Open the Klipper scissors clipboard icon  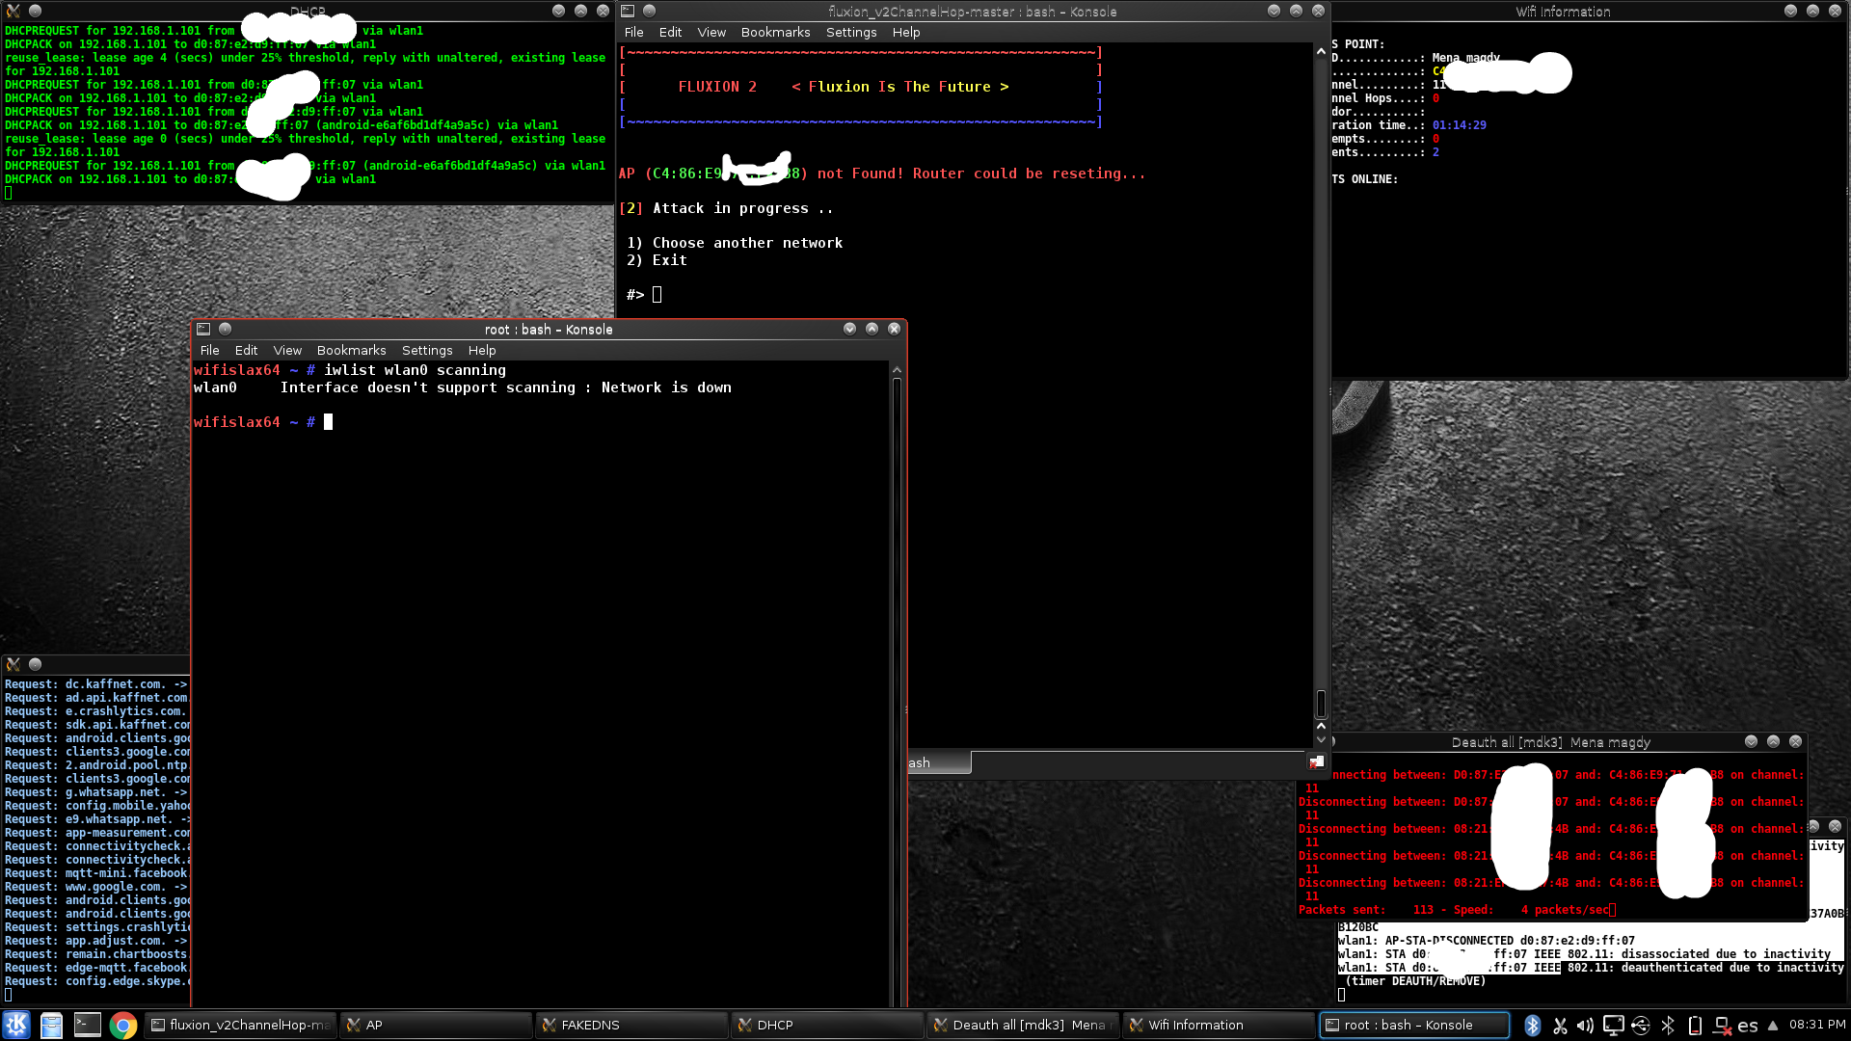1560,1026
